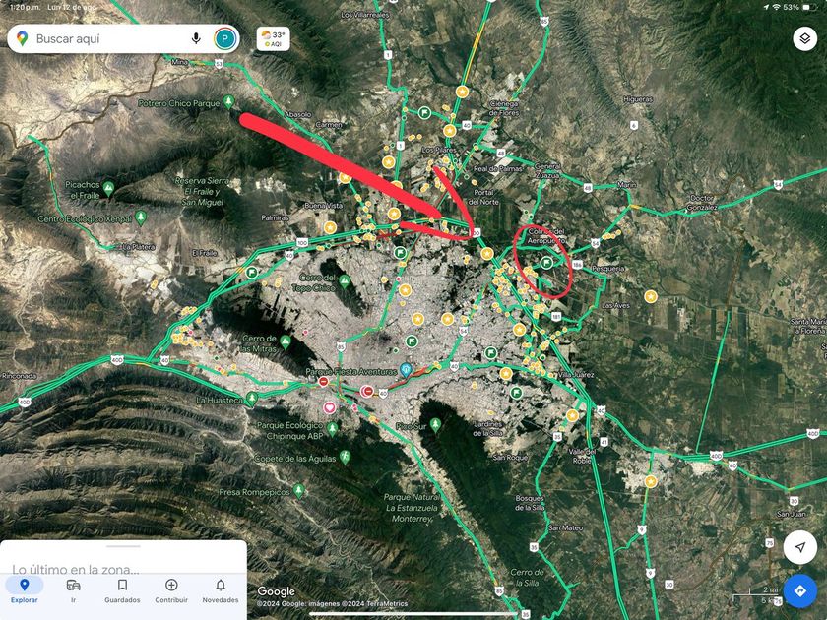Center map using the location arrow button
This screenshot has width=827, height=620.
tap(800, 547)
